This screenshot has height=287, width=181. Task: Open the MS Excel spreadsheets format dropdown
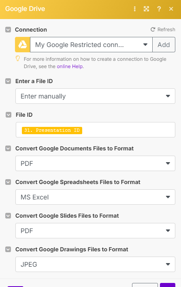point(95,197)
